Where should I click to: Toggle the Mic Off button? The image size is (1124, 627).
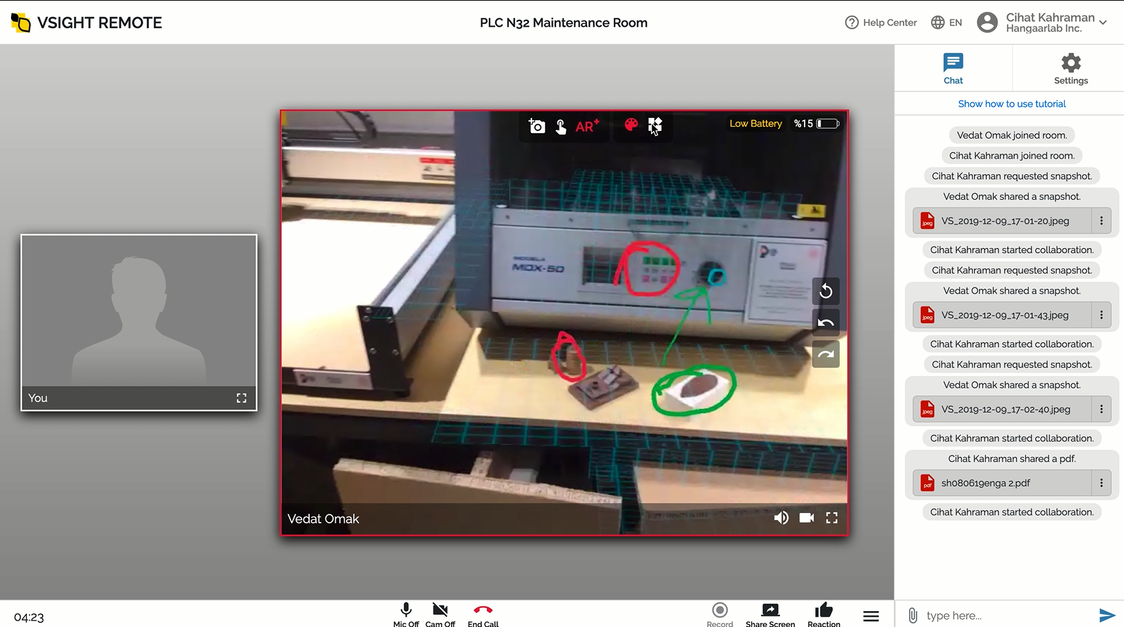click(x=406, y=613)
